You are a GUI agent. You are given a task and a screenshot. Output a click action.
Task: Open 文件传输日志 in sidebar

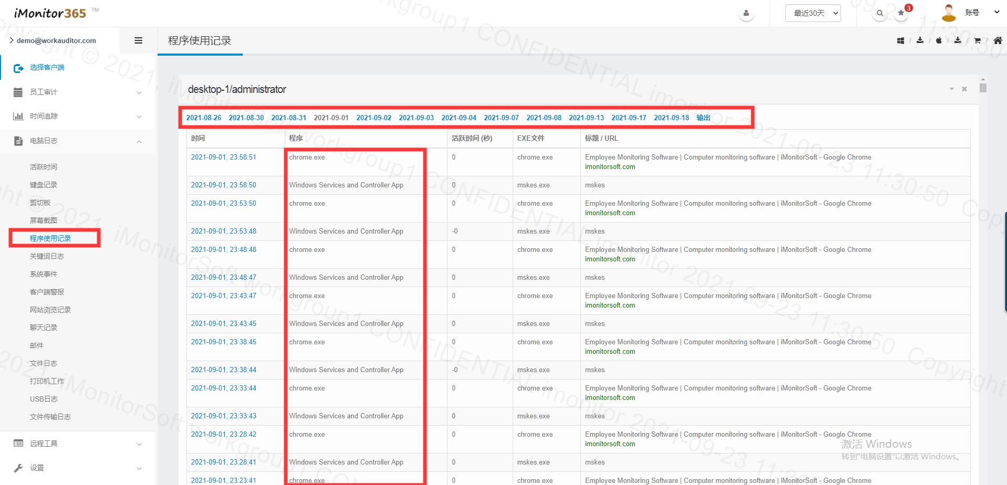tap(50, 417)
